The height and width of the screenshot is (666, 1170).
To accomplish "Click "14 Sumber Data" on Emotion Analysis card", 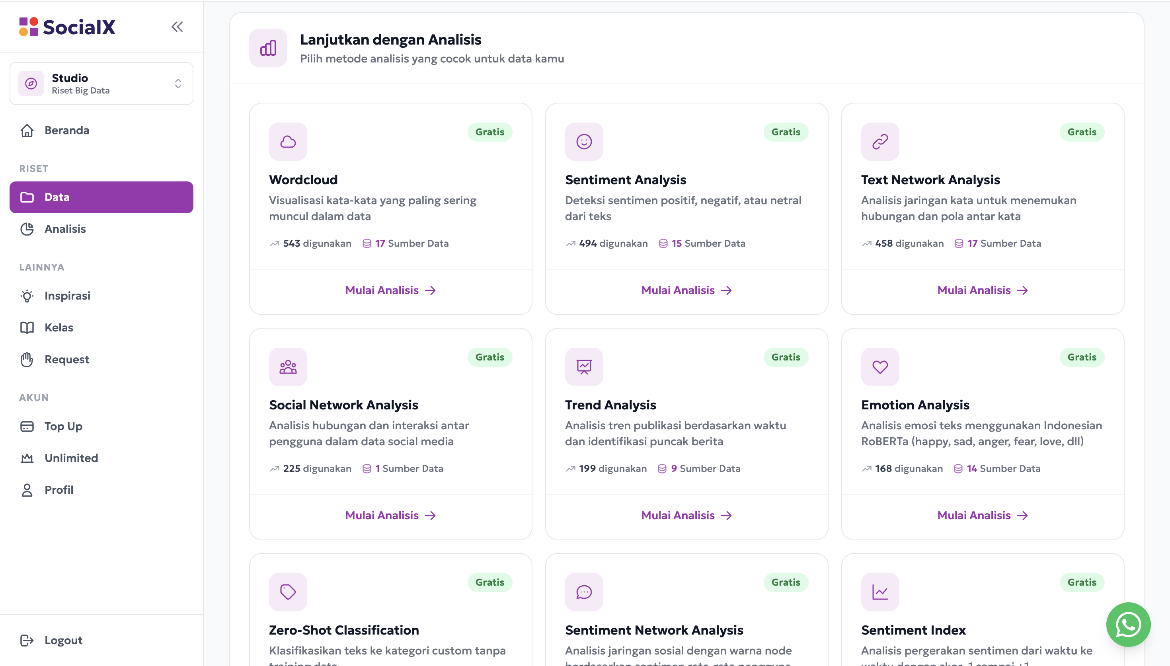I will point(996,468).
